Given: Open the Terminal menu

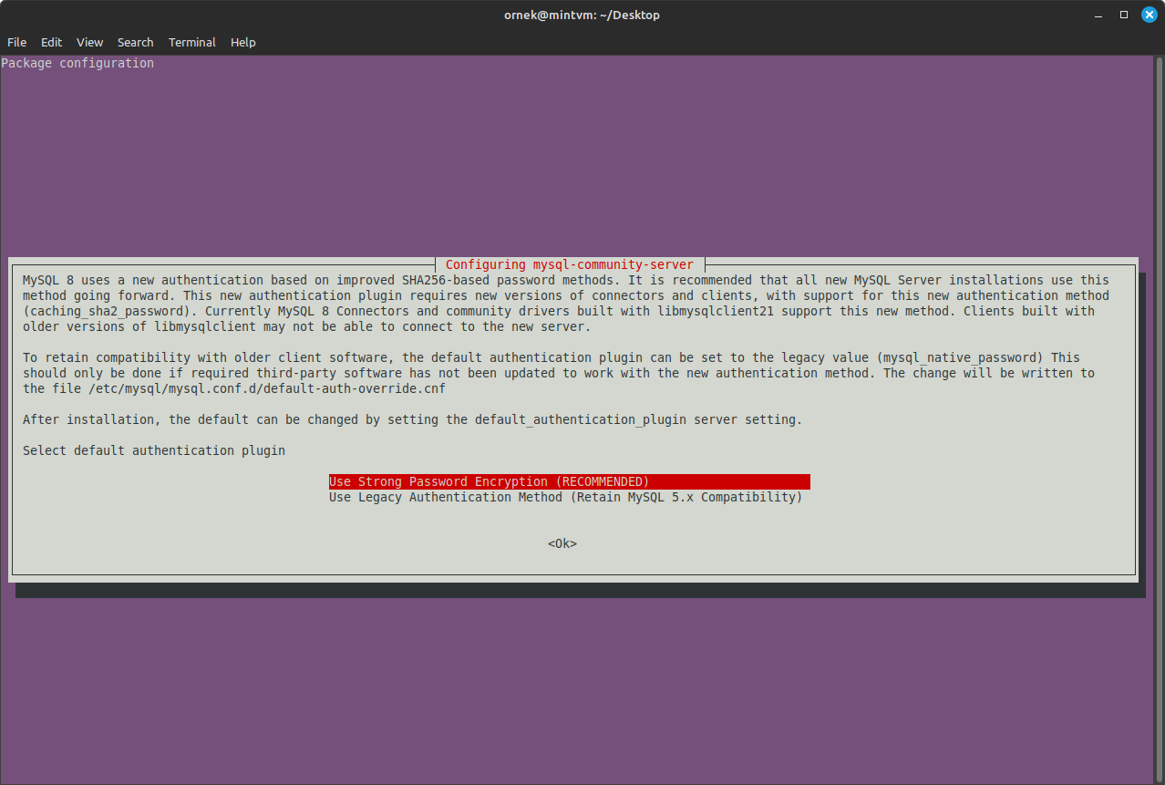Looking at the screenshot, I should click(191, 42).
